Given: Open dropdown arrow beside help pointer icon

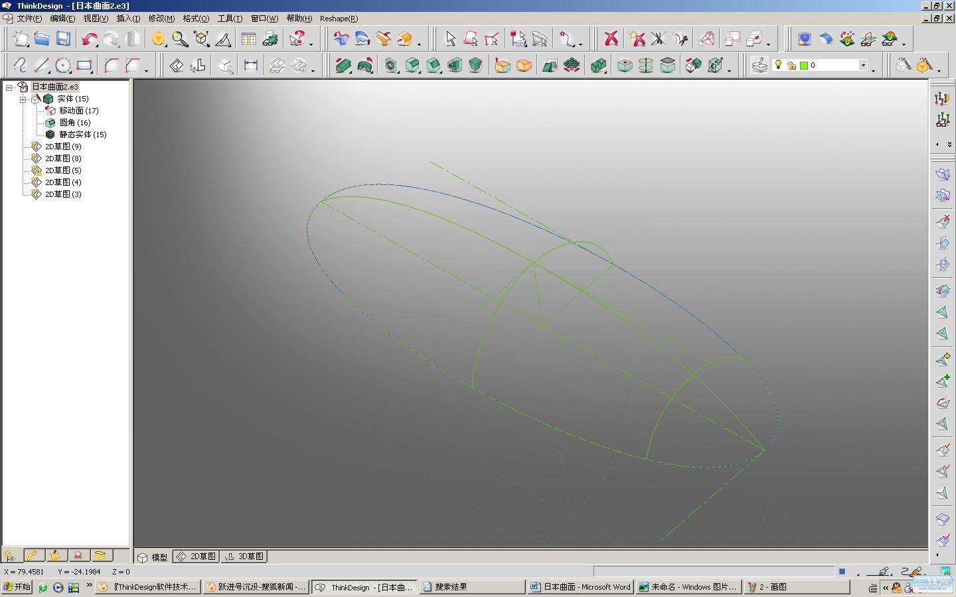Looking at the screenshot, I should coord(311,44).
